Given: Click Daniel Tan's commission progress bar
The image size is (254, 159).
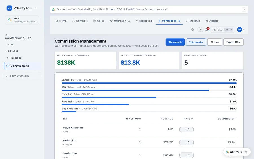Looking at the screenshot, I should pos(149,83).
